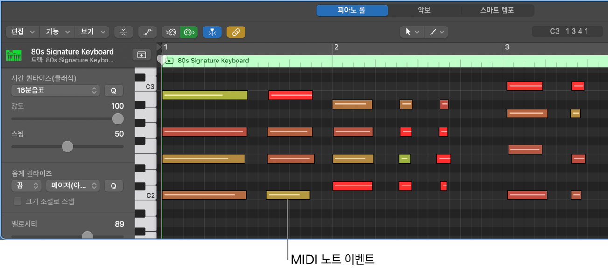Click the region inspector download-arrow button
Viewport: 608px width, 268px height.
(x=141, y=55)
